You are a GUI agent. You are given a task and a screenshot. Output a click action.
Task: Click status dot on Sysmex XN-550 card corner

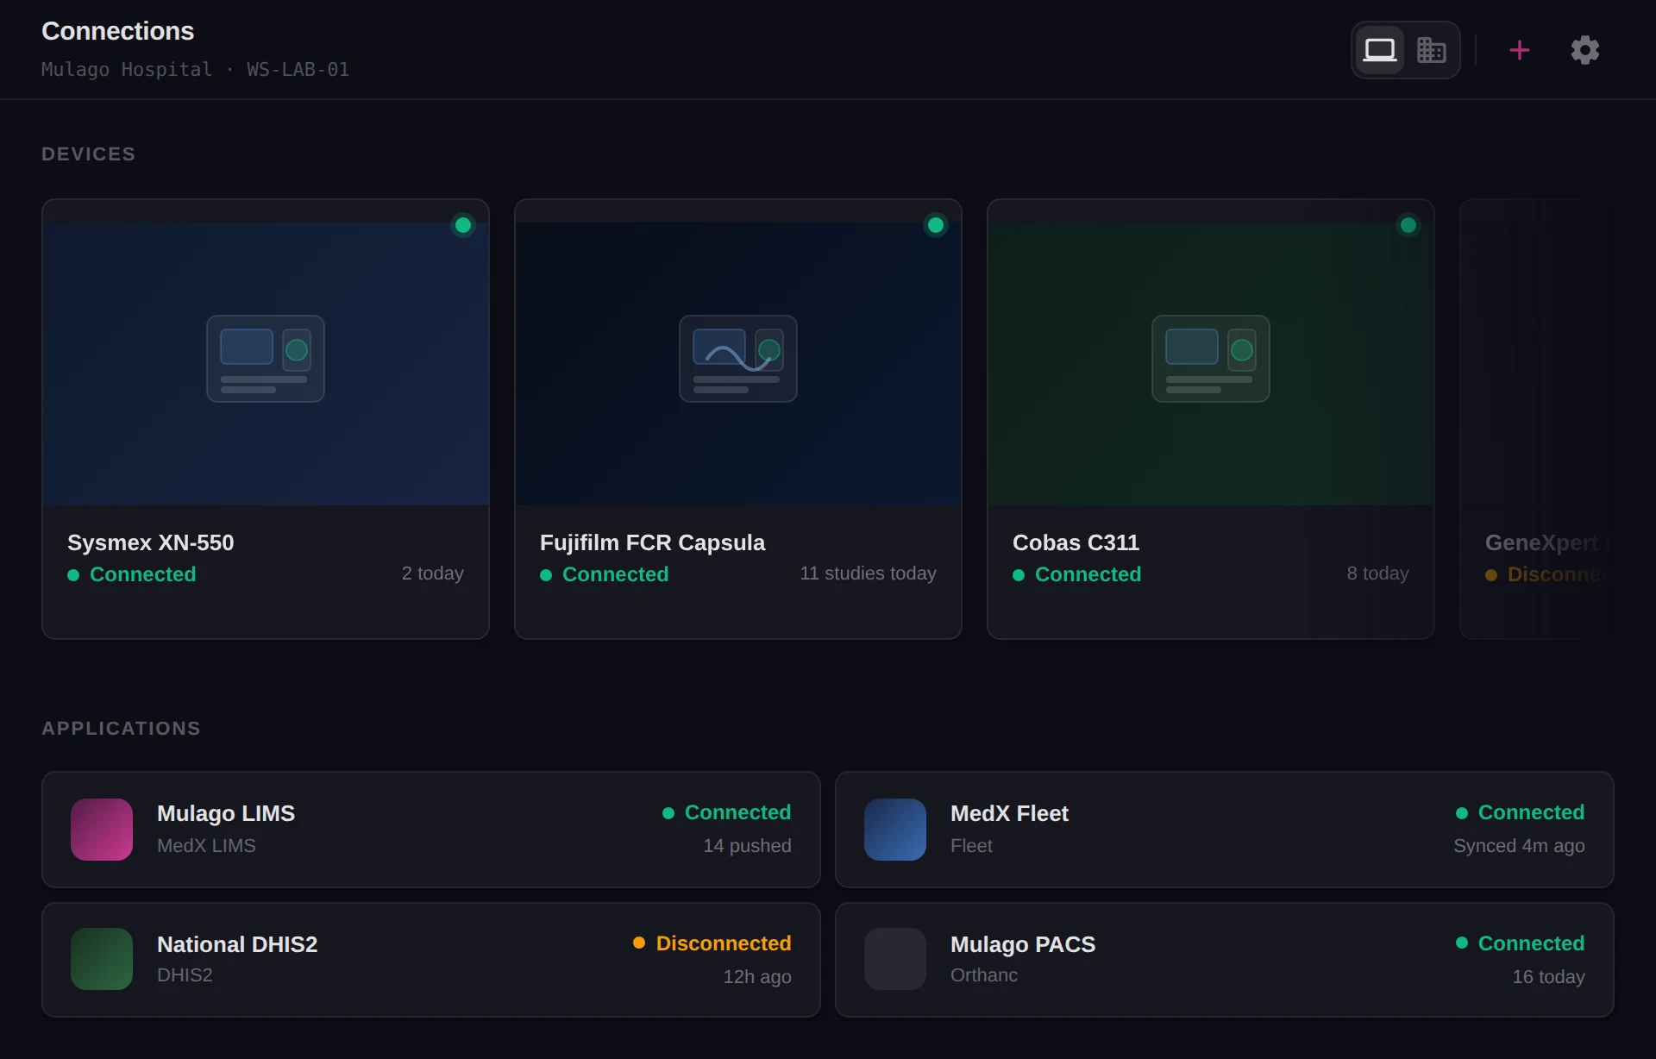point(463,225)
